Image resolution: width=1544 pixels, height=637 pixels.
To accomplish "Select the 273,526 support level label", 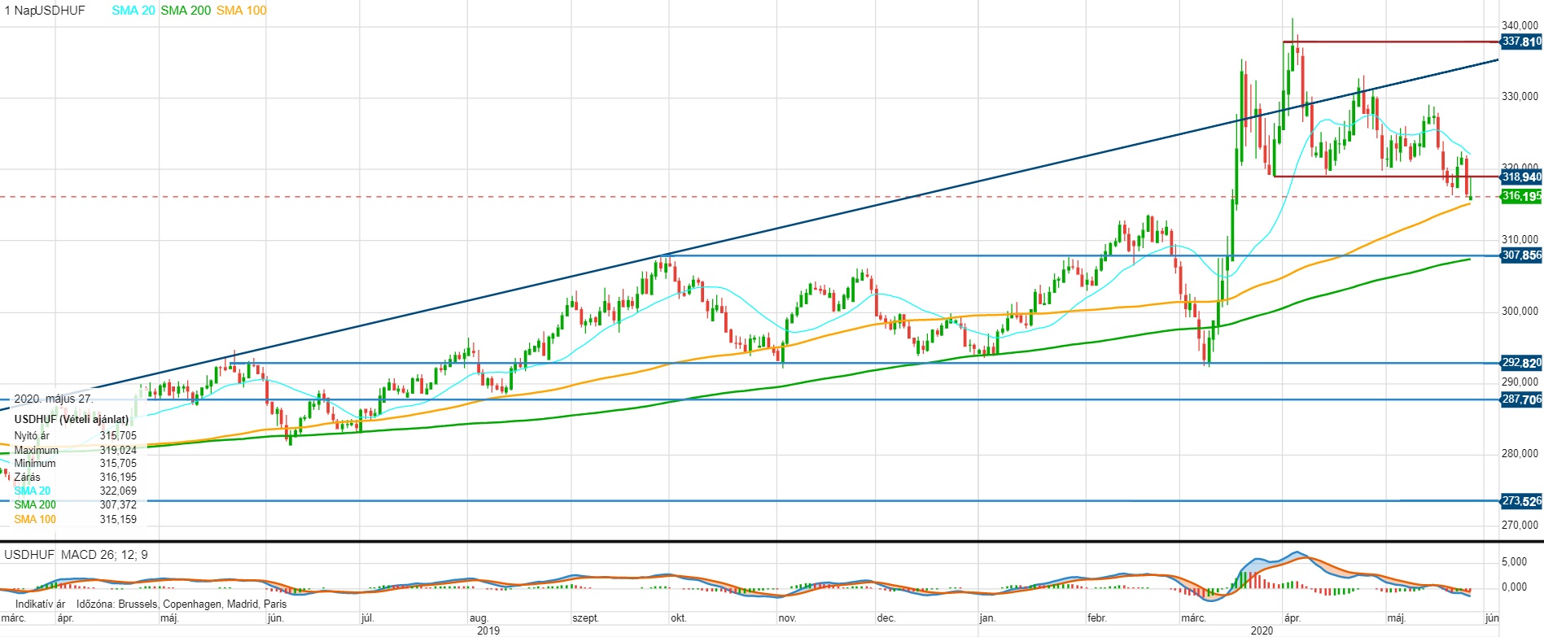I will click(1521, 501).
